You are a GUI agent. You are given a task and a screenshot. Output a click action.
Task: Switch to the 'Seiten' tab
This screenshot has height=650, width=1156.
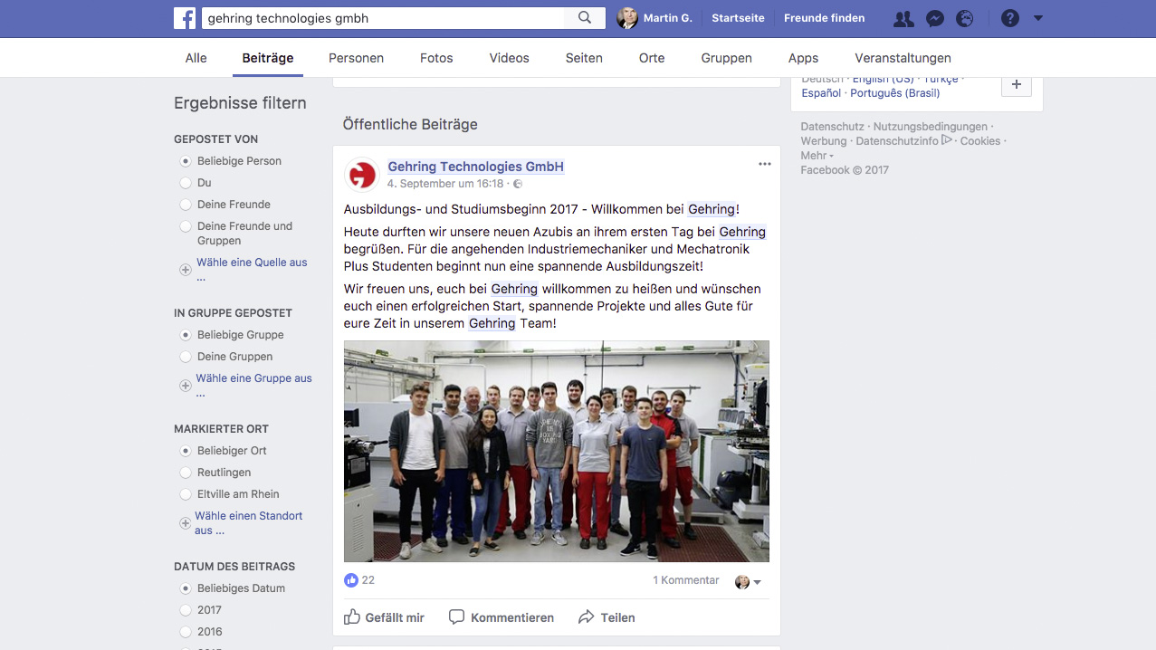pos(584,58)
